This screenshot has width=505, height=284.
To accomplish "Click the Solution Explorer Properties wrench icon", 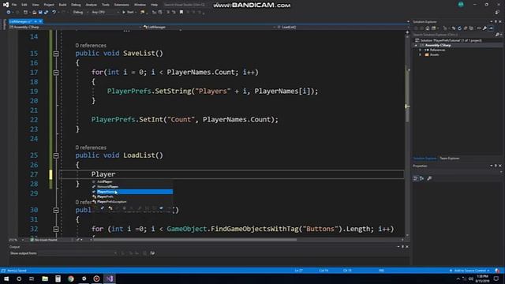I will (484, 28).
